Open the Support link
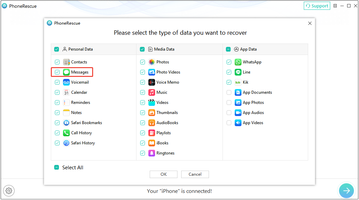The width and height of the screenshot is (359, 200). (x=317, y=6)
